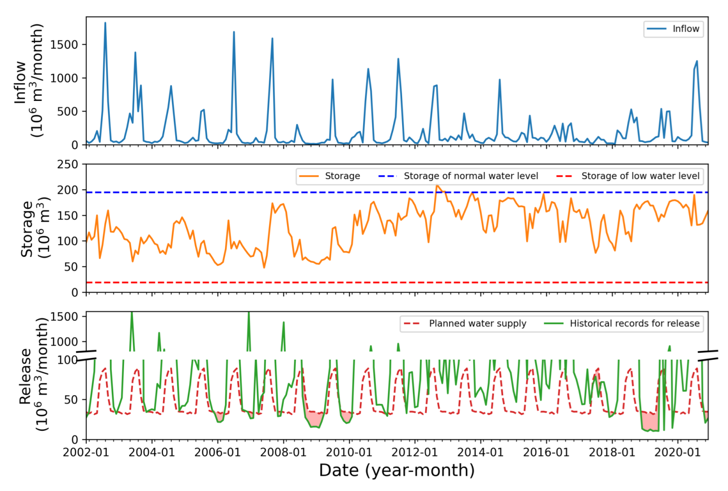Click the highest inflow peak in 2002
The height and width of the screenshot is (491, 728).
[105, 23]
